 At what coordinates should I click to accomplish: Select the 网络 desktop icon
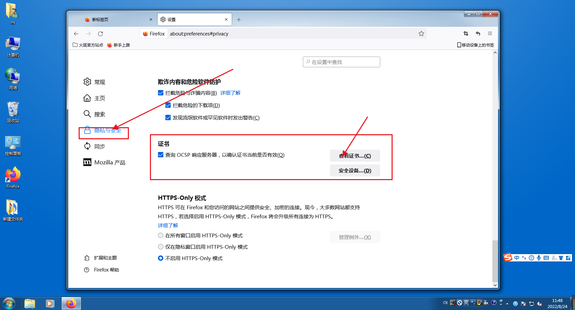click(x=13, y=79)
